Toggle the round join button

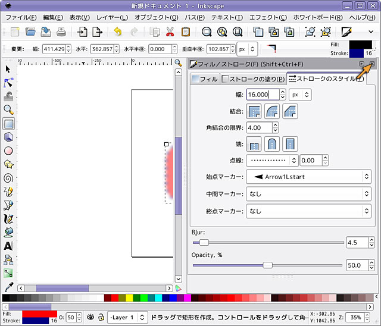coord(272,111)
